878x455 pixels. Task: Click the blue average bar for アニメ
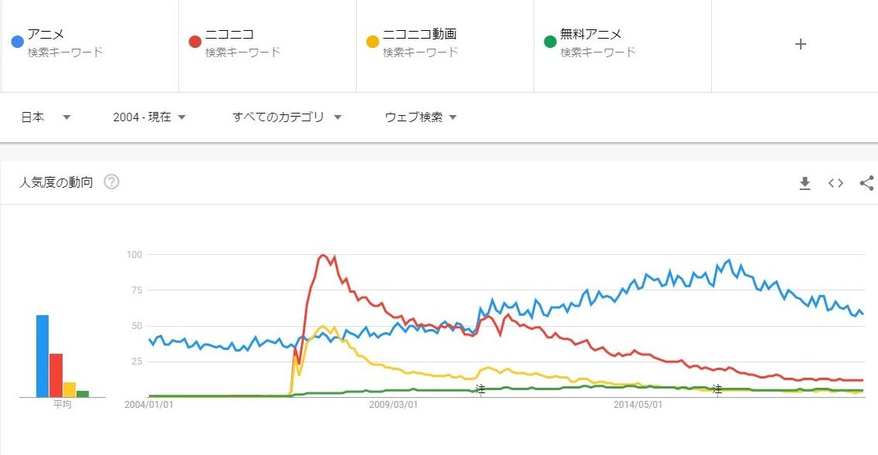[42, 356]
